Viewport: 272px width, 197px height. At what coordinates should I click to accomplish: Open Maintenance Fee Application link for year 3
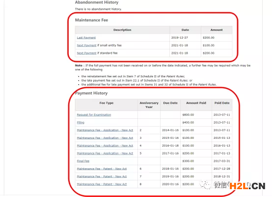(x=105, y=138)
